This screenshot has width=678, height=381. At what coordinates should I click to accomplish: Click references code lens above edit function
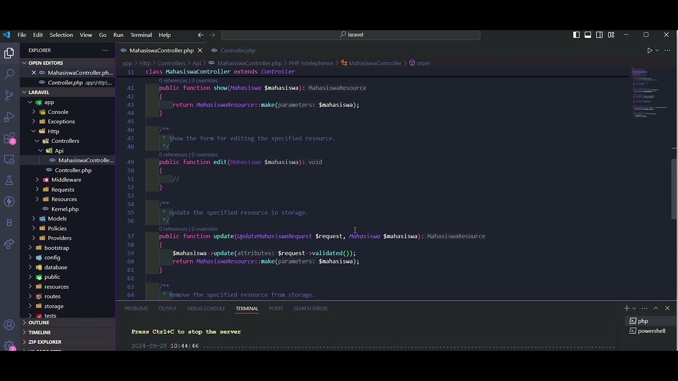[173, 155]
